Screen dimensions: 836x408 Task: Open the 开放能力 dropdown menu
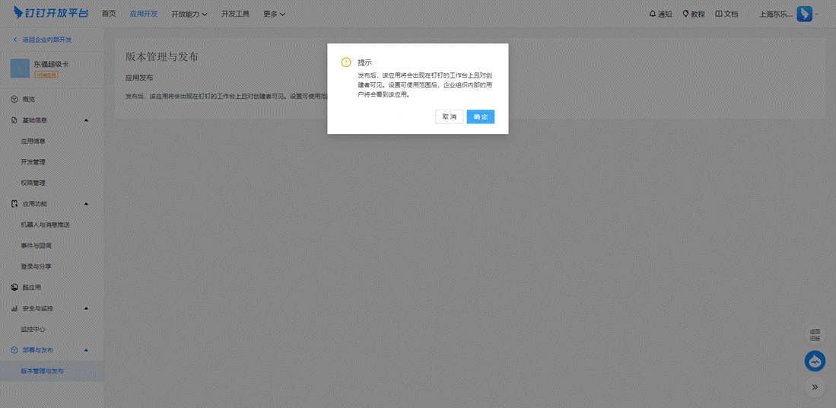[x=189, y=14]
